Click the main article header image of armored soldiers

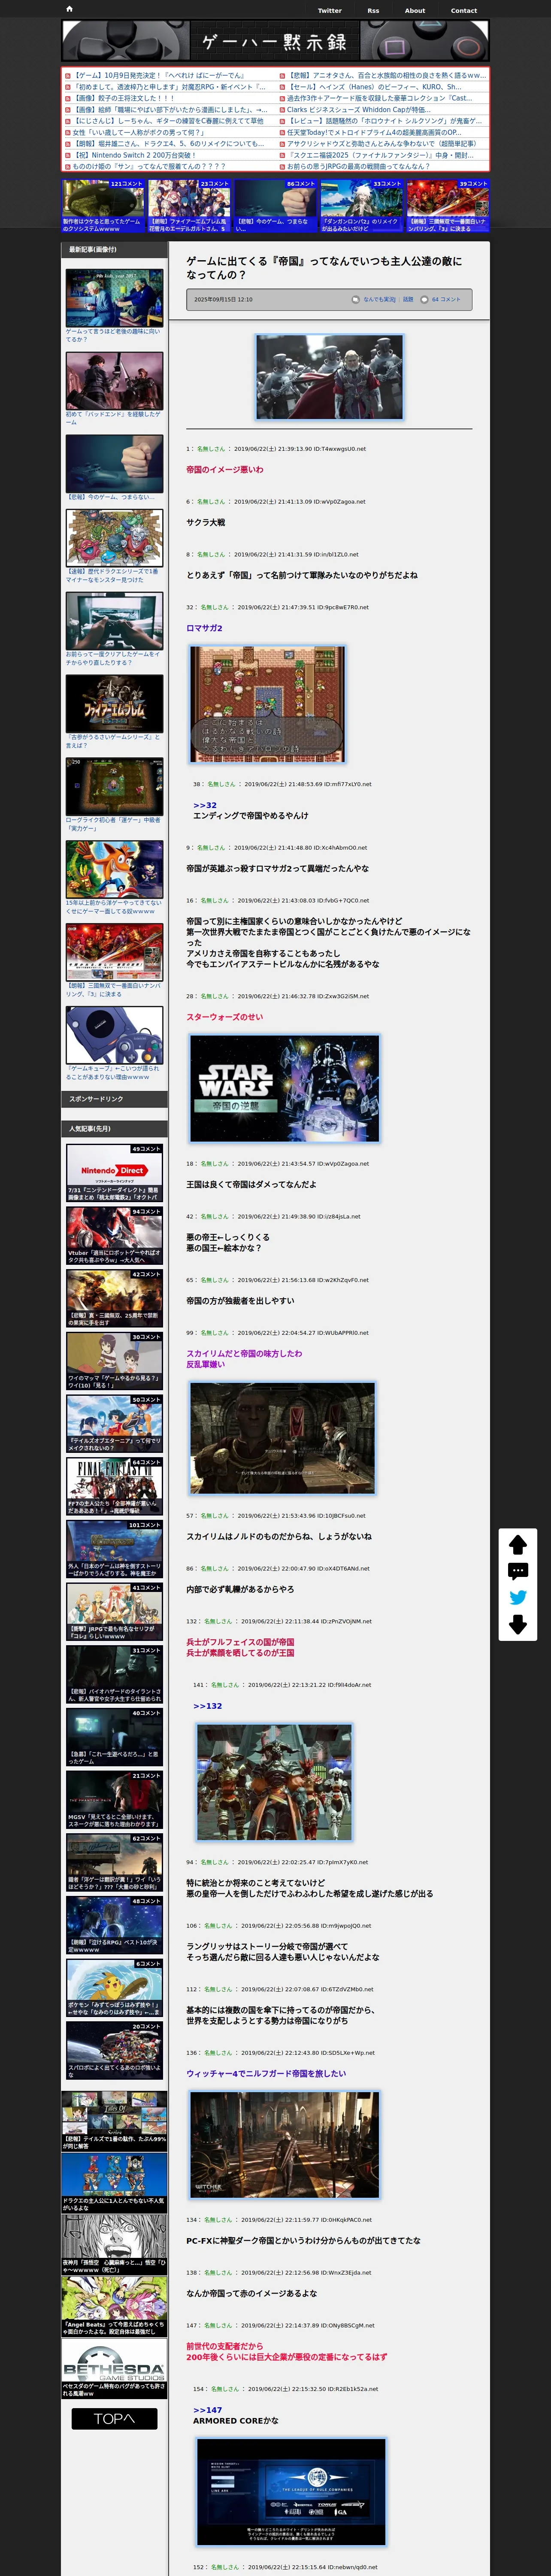tap(329, 377)
